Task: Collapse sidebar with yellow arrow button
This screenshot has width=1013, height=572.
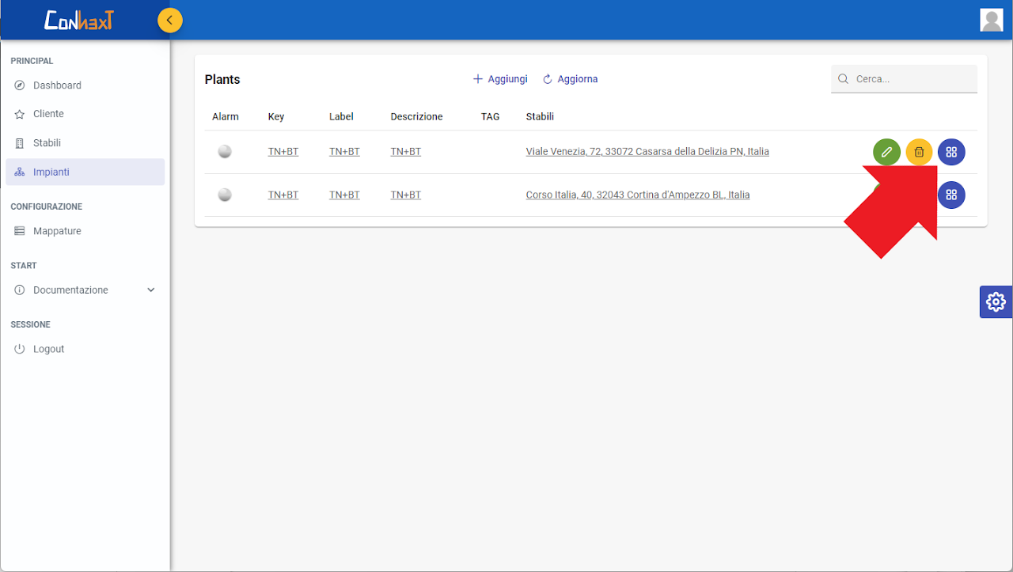Action: click(170, 20)
